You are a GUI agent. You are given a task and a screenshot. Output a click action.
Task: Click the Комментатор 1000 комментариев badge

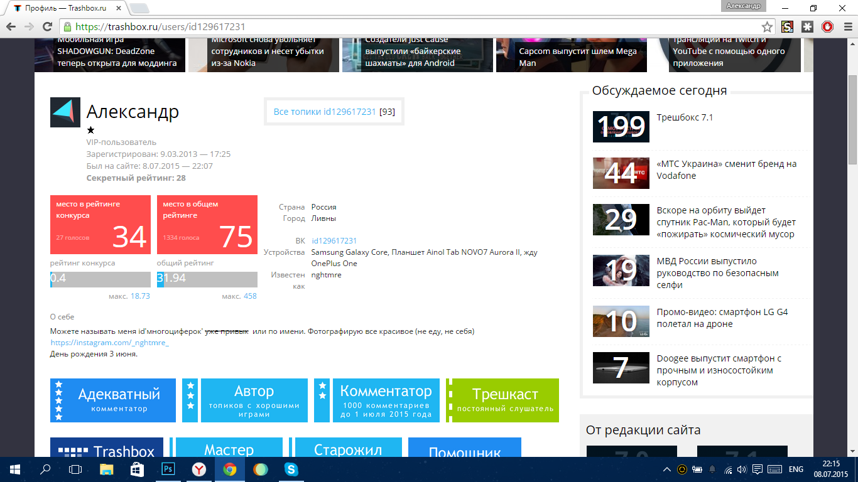(377, 400)
